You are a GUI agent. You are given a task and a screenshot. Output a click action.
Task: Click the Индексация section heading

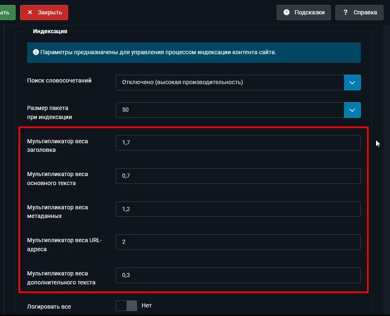(50, 31)
